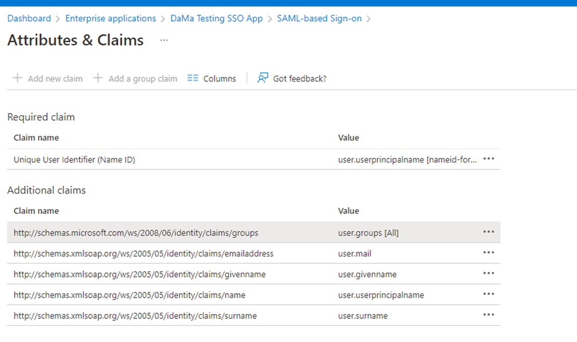Click the plus icon for Add new claim

(x=18, y=78)
